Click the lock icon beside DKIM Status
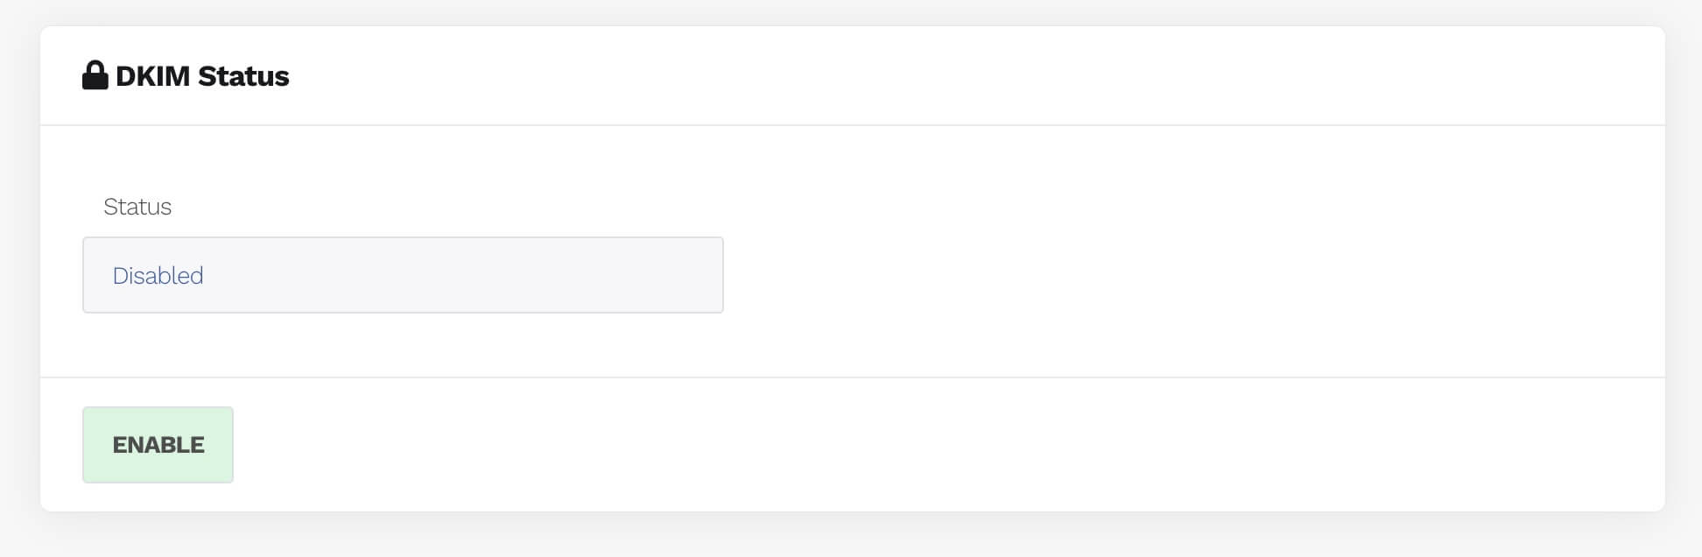The width and height of the screenshot is (1702, 557). coord(95,76)
